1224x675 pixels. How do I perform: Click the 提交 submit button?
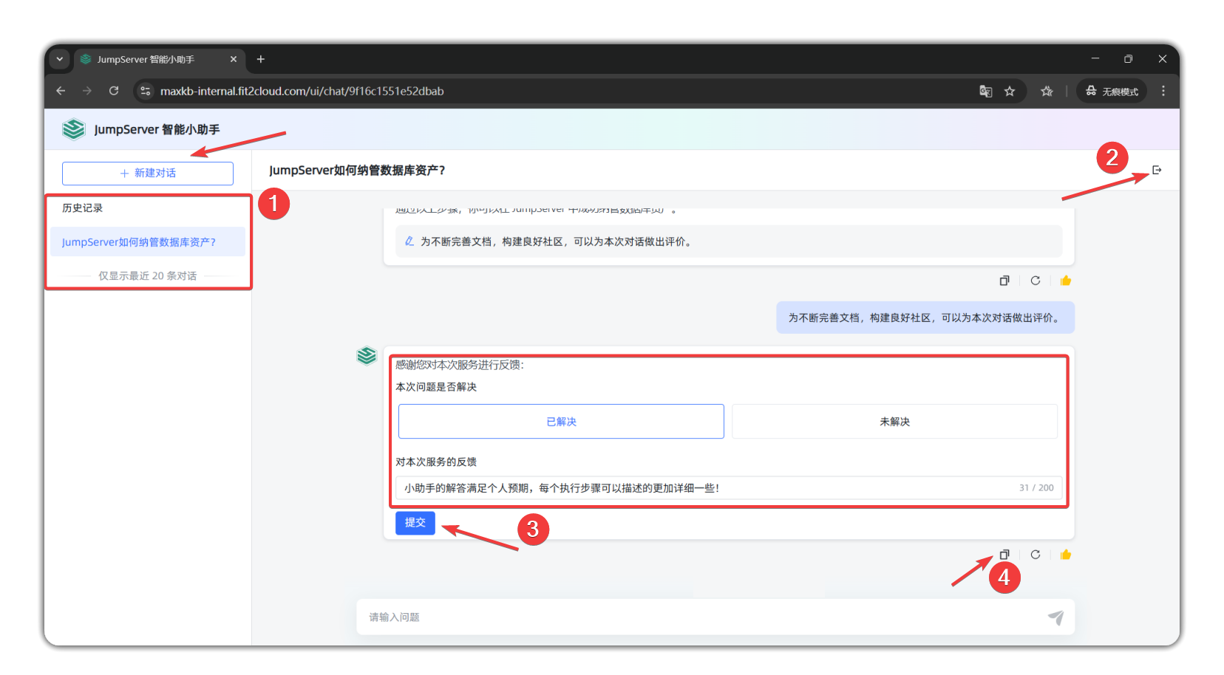[415, 523]
